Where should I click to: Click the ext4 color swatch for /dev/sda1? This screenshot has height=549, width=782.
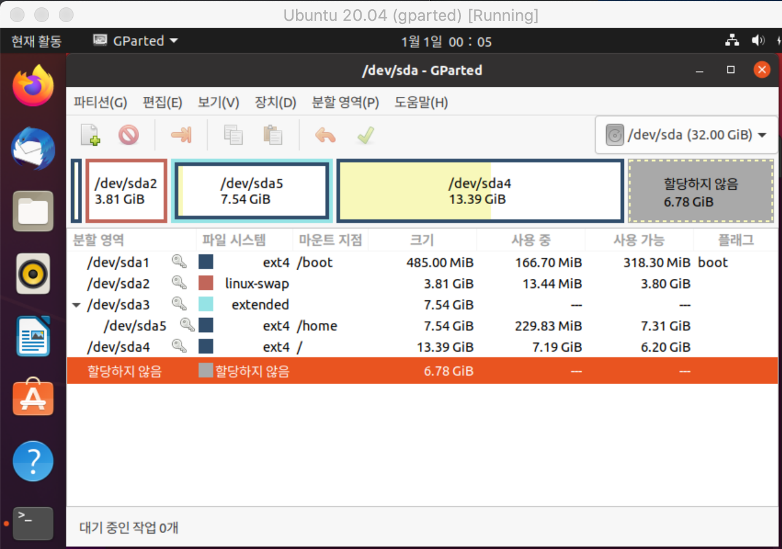pyautogui.click(x=206, y=263)
